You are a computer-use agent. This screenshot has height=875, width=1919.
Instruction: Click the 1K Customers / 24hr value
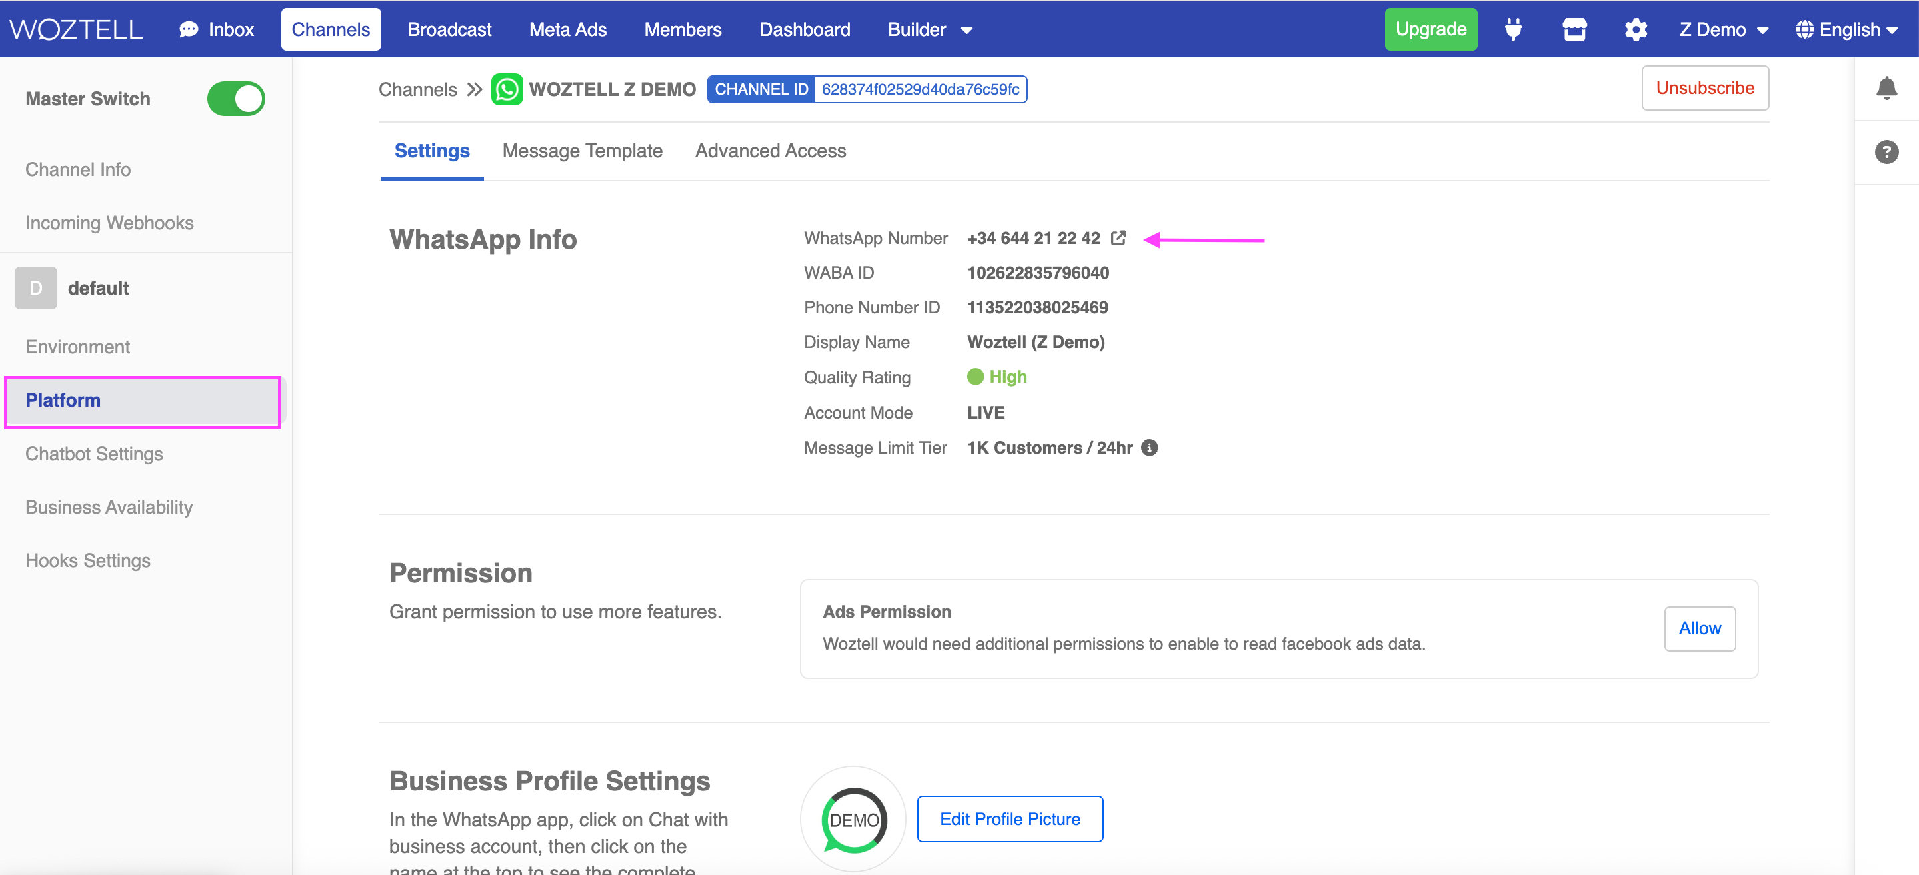pyautogui.click(x=1049, y=448)
